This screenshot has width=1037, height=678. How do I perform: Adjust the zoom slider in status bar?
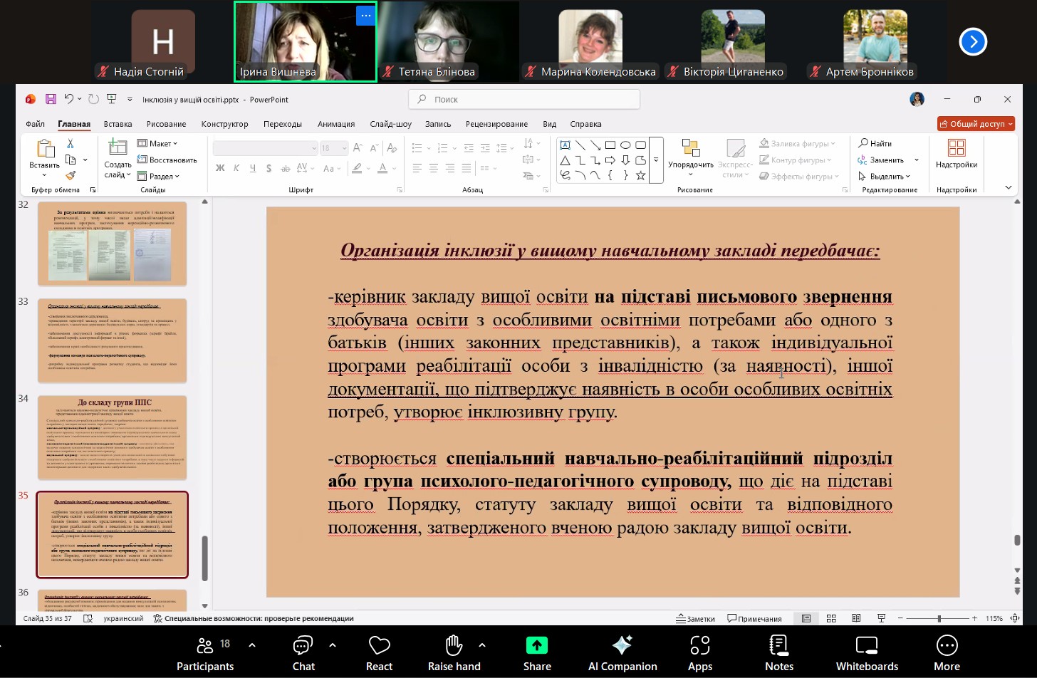tap(939, 618)
